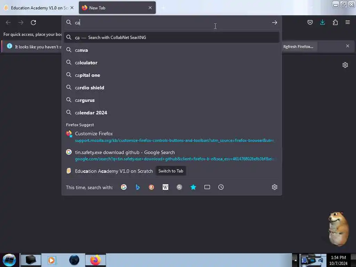This screenshot has height=267, width=356.
Task: Go forward with the forward arrow
Action: coord(21,23)
